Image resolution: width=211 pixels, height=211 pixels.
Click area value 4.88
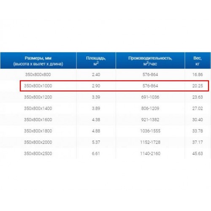pyautogui.click(x=96, y=131)
